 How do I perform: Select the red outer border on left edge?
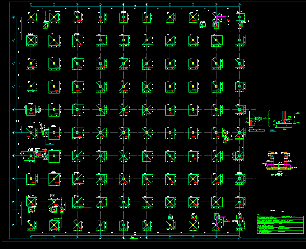[x=2, y=123]
